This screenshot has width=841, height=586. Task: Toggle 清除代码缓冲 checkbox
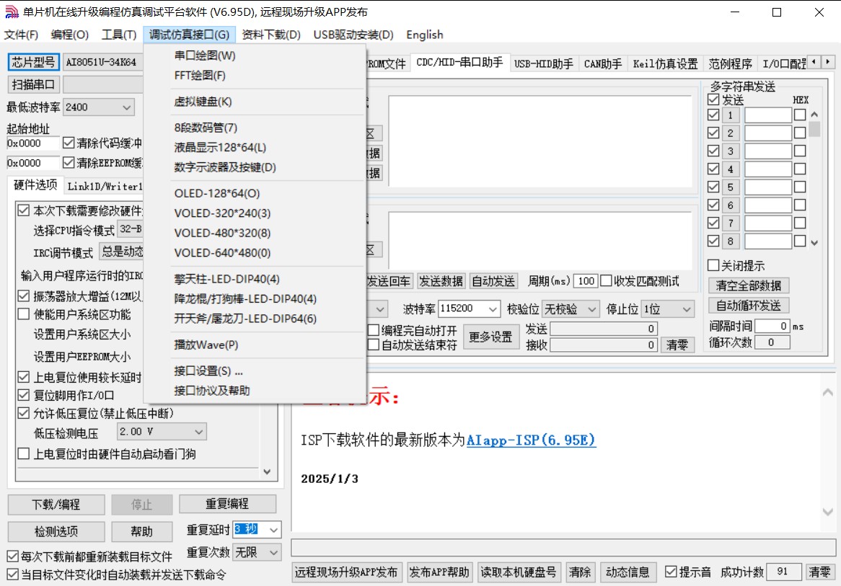(69, 143)
